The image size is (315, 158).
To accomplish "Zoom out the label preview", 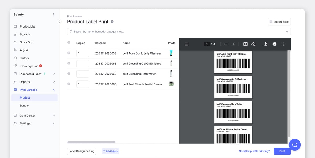I will (225, 44).
